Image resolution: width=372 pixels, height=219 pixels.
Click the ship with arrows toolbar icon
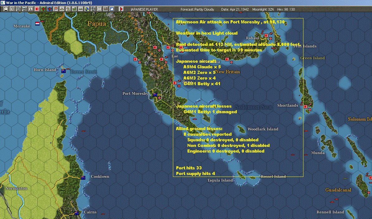[81, 9]
